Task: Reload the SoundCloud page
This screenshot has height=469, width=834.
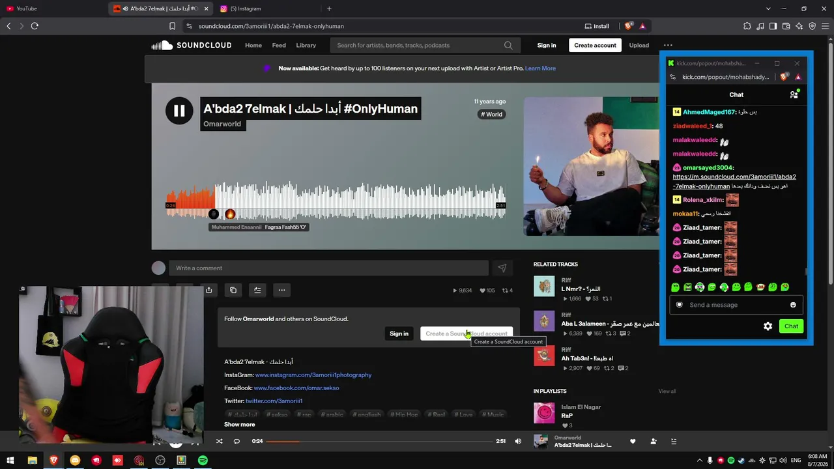Action: [x=35, y=26]
